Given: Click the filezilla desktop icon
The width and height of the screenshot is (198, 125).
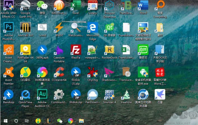Looking at the screenshot, I should coord(76,50).
